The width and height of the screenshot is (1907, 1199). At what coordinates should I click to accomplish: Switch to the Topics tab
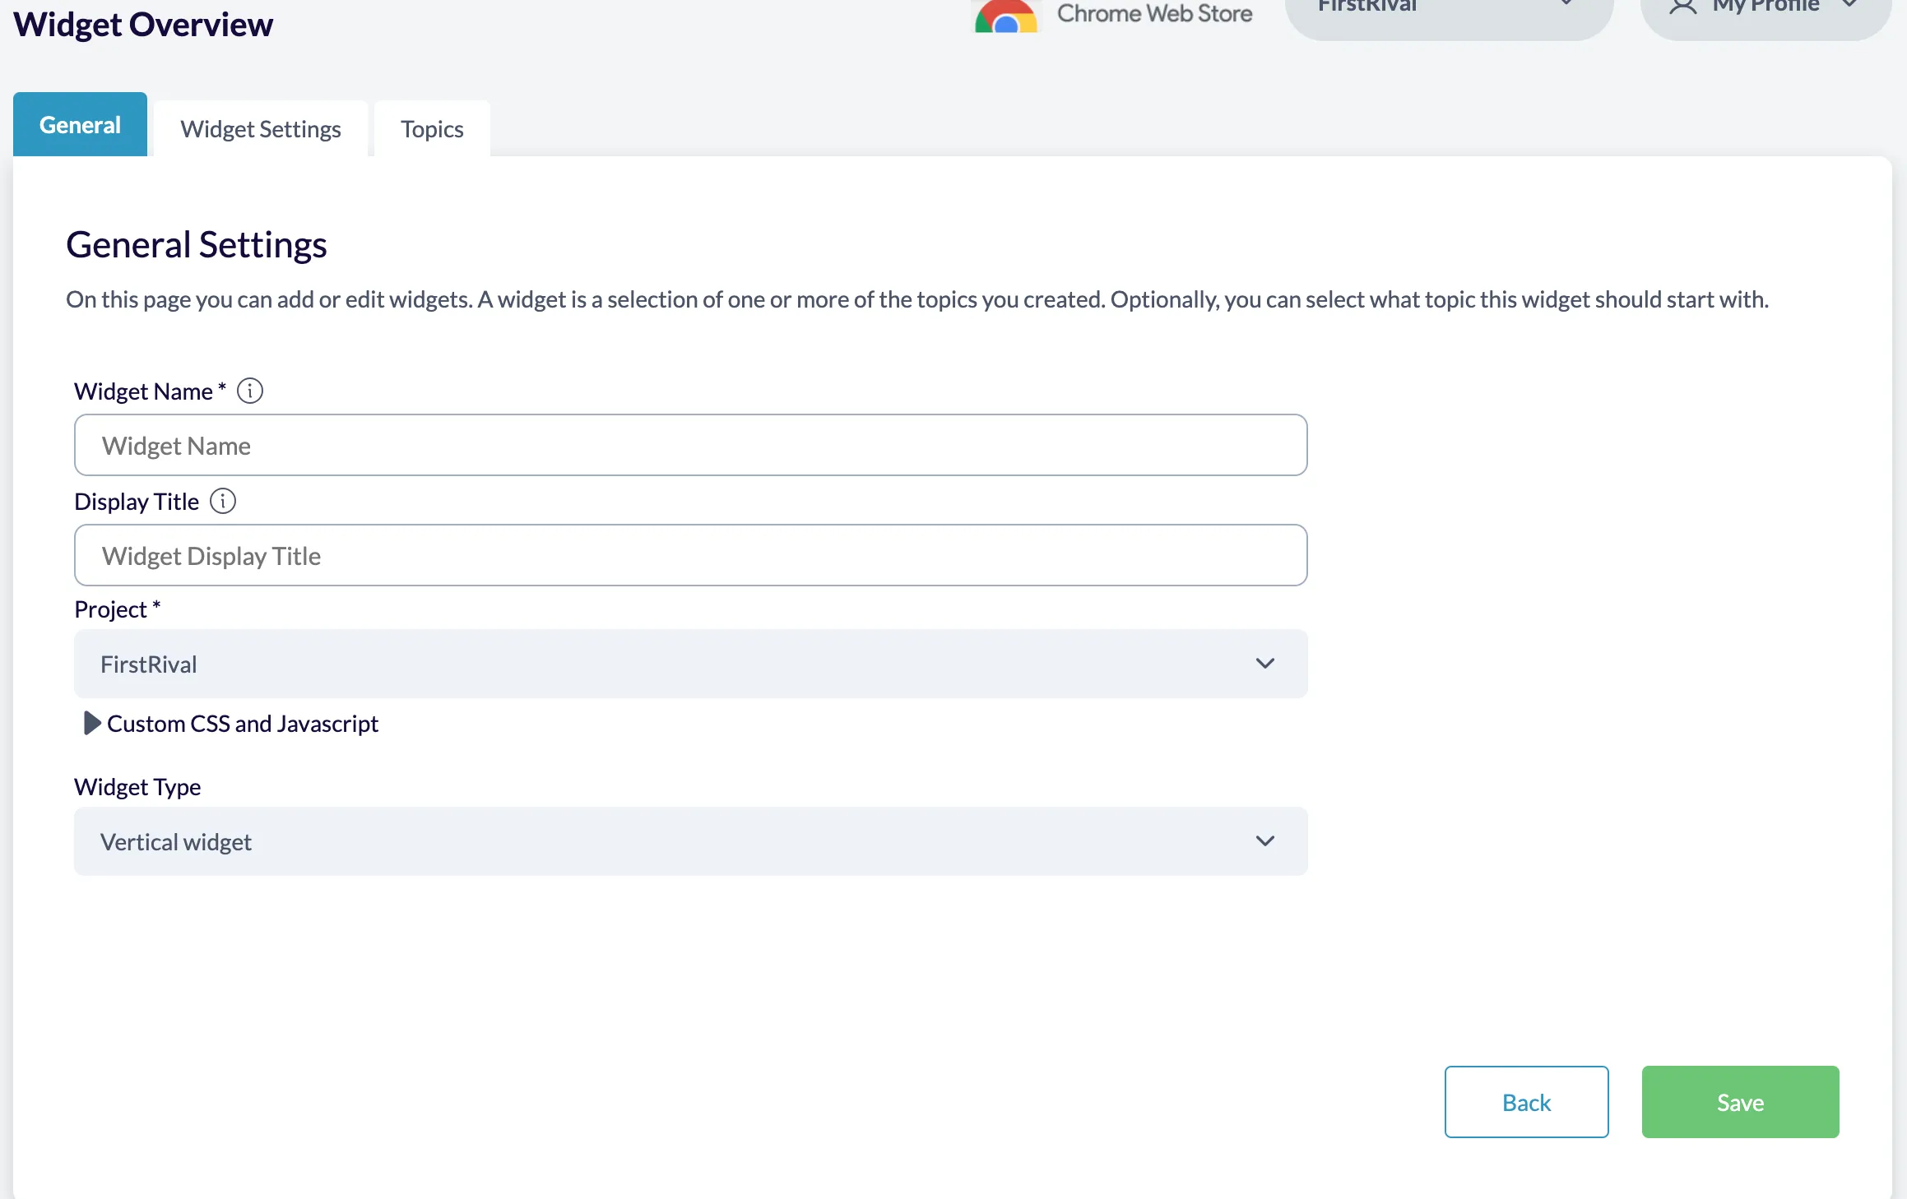[431, 128]
